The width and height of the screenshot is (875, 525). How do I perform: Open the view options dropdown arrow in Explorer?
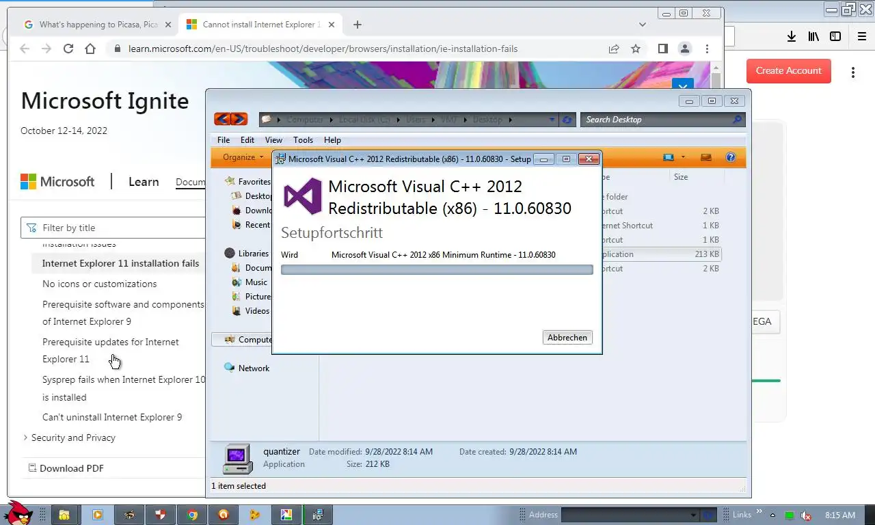pyautogui.click(x=683, y=157)
